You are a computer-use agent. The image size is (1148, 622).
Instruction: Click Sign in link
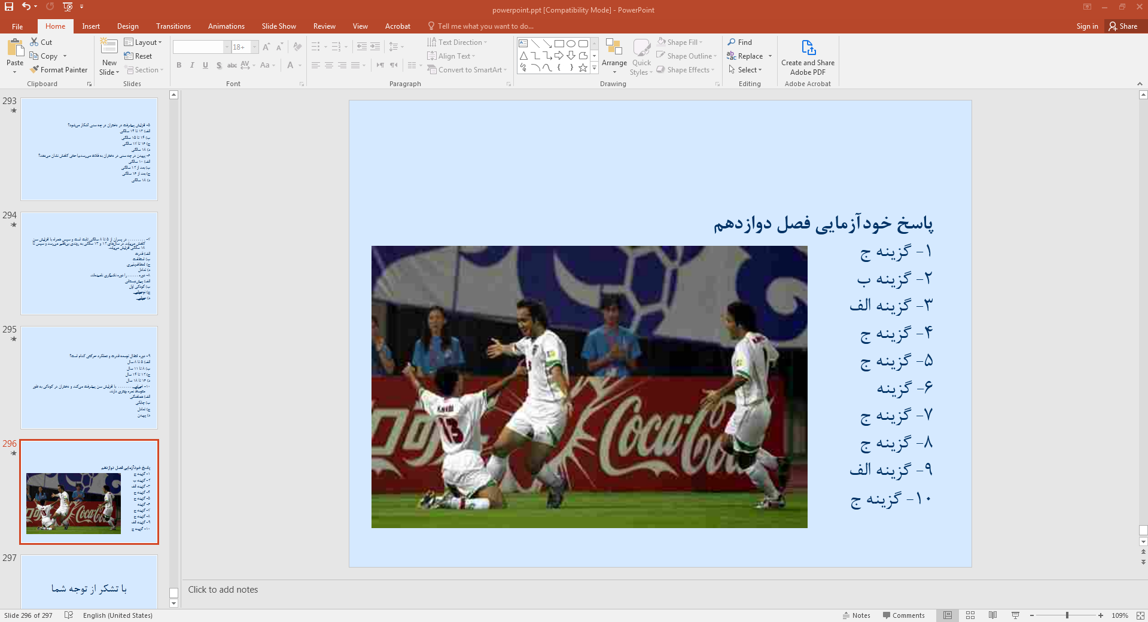point(1087,26)
